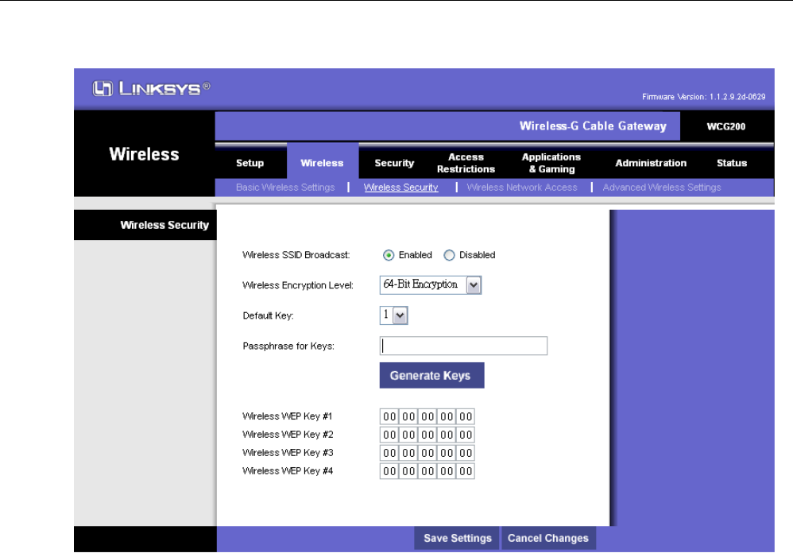Screen dimensions: 793x553
Task: Click last byte field of WEP Key #4
Action: pyautogui.click(x=466, y=471)
